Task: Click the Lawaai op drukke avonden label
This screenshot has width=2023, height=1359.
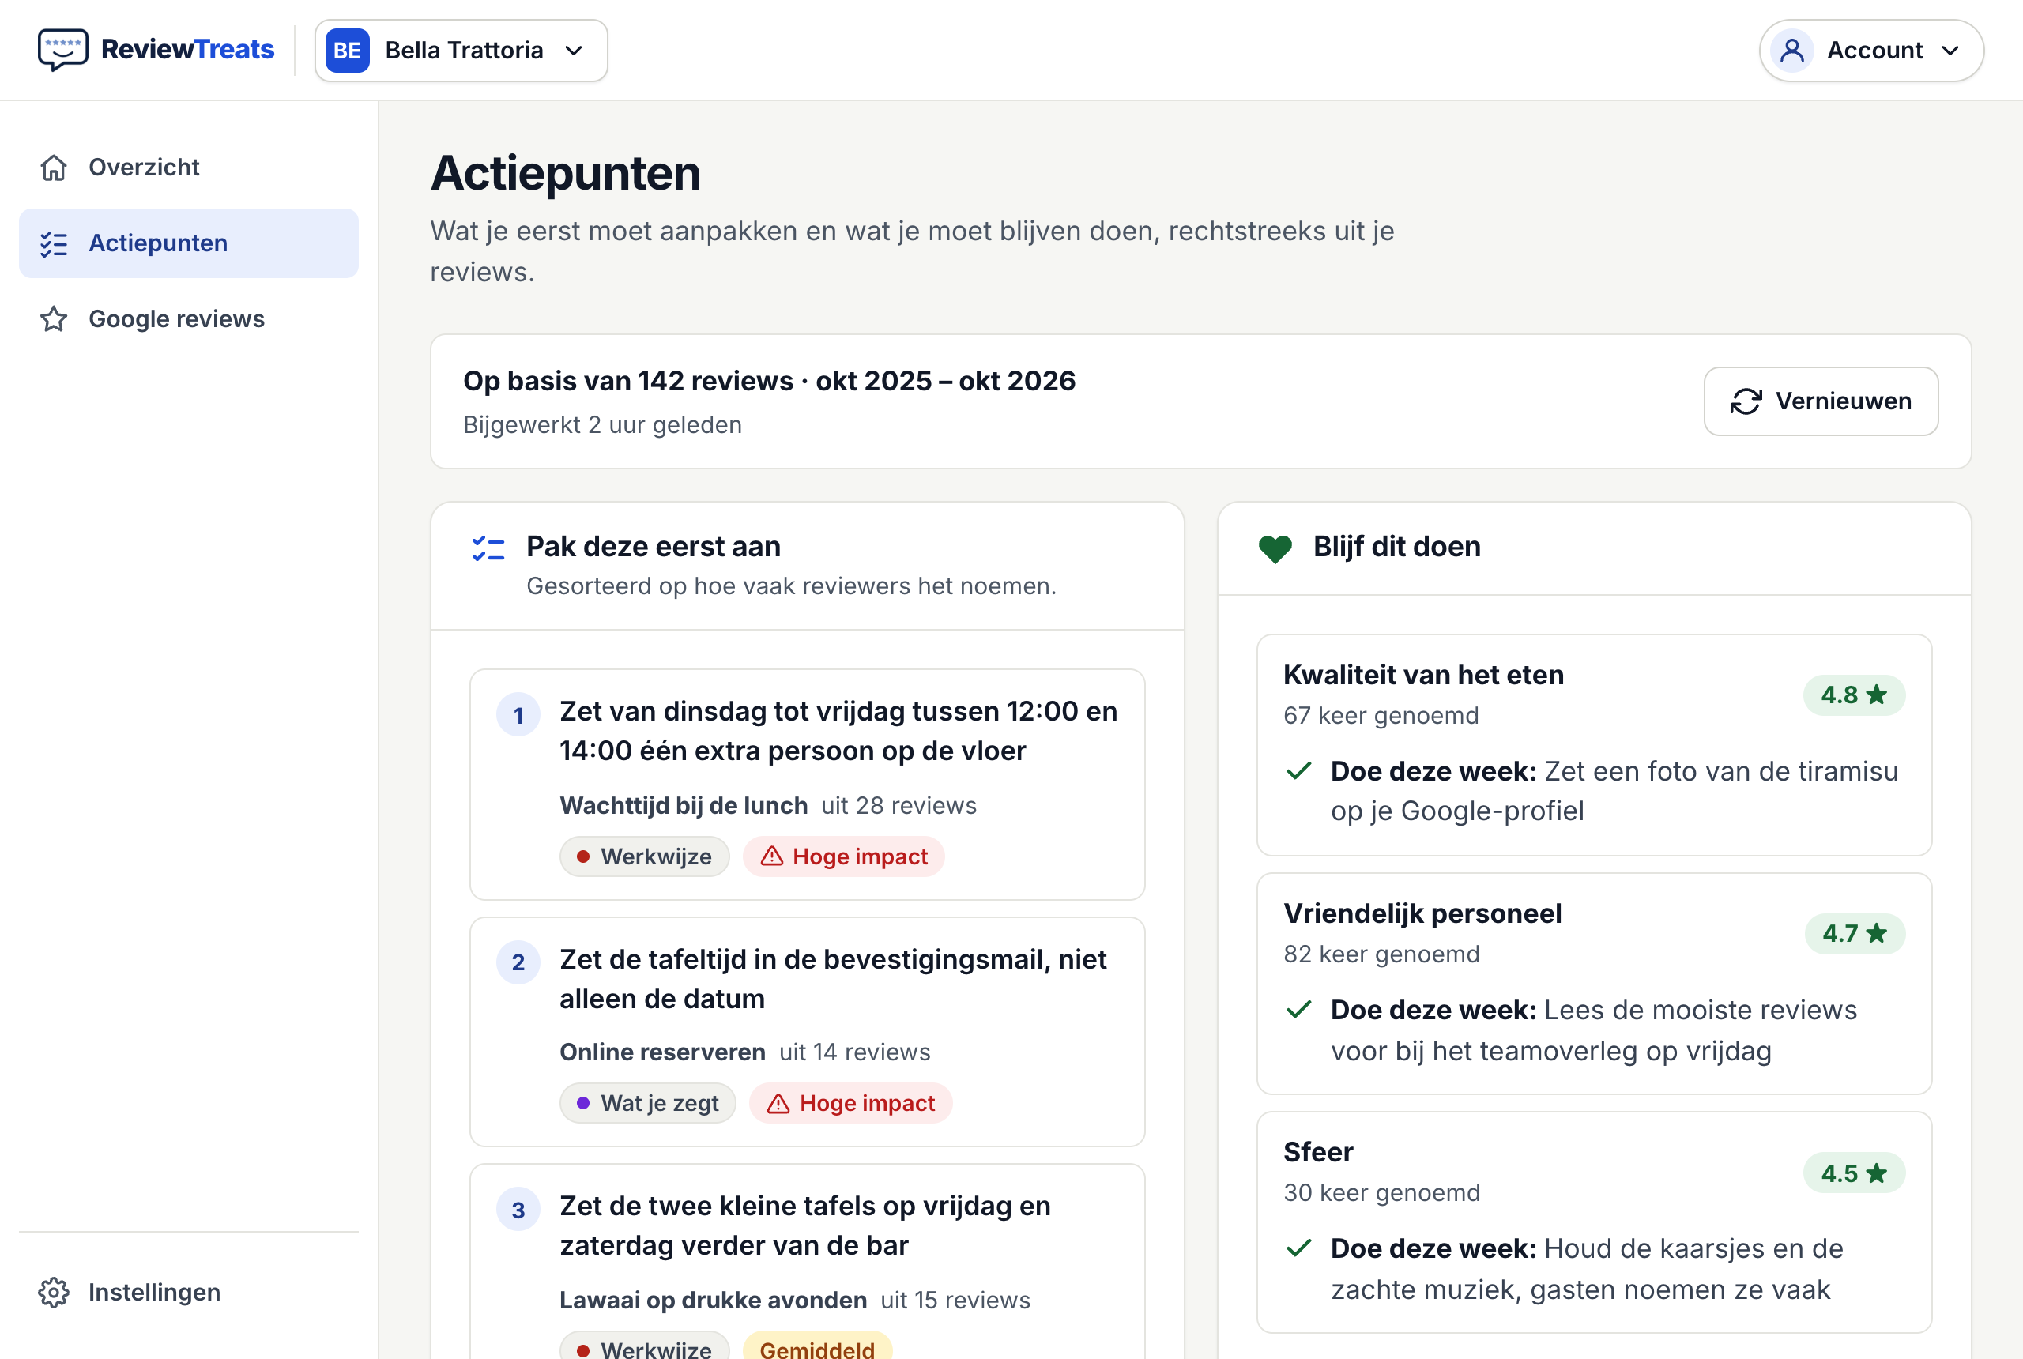Action: [x=714, y=1300]
